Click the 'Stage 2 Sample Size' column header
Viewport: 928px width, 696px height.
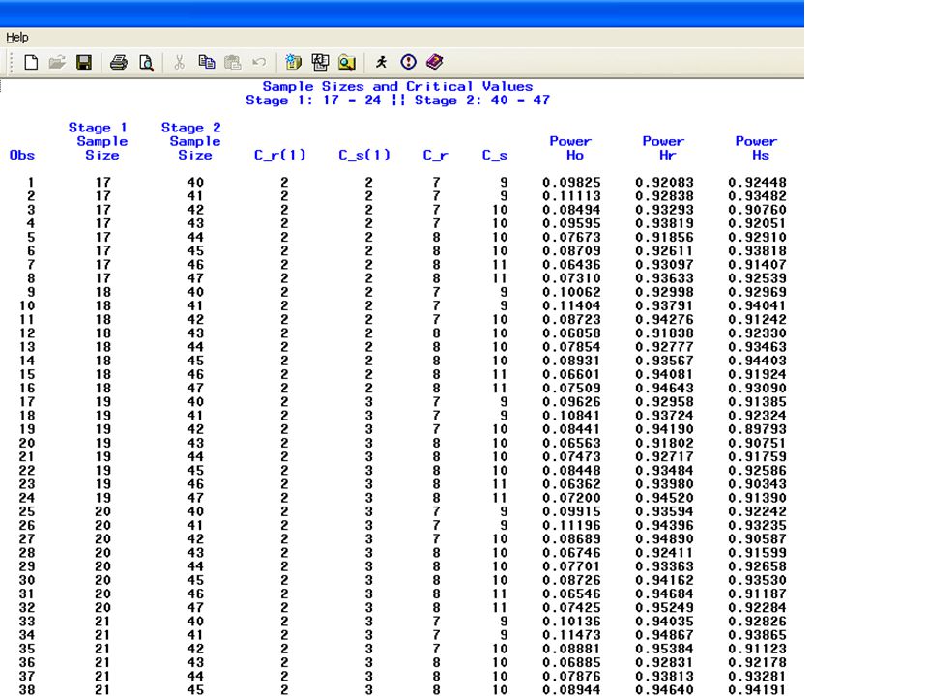[x=190, y=141]
